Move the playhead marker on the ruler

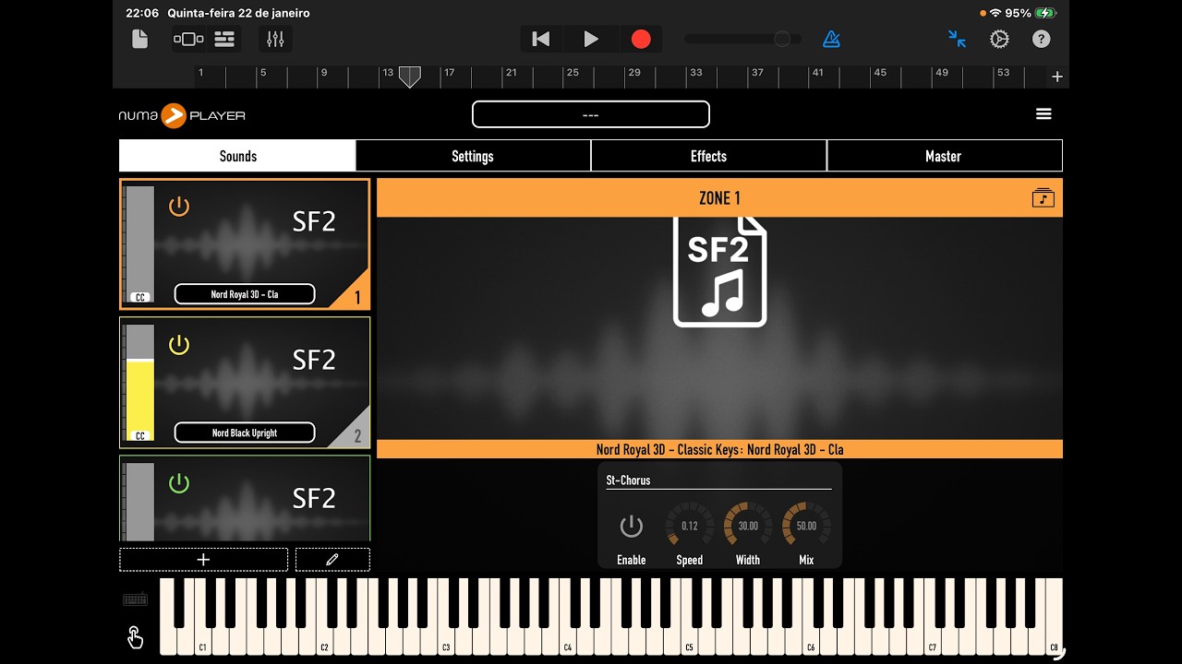point(409,77)
